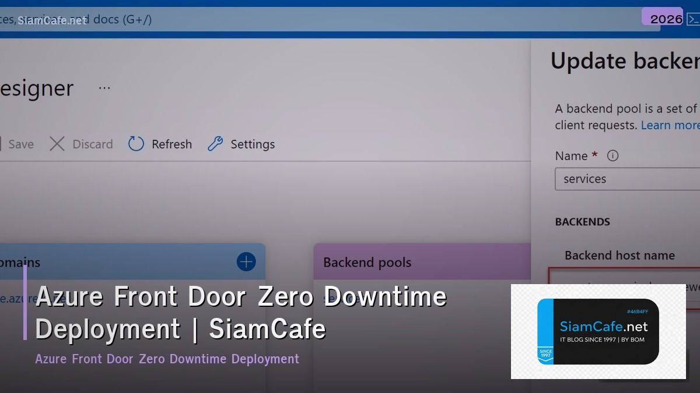700x393 pixels.
Task: Switch to the BACKENDS section
Action: [582, 222]
